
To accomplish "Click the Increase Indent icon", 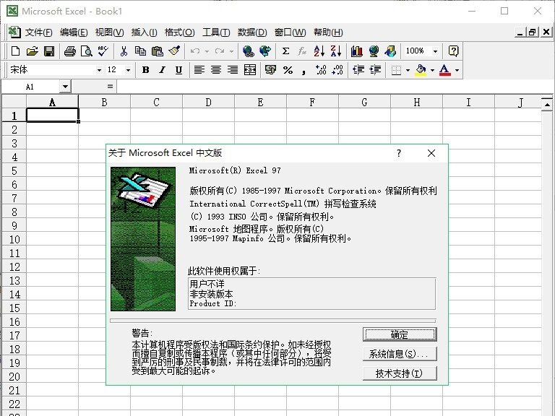I will (x=375, y=70).
